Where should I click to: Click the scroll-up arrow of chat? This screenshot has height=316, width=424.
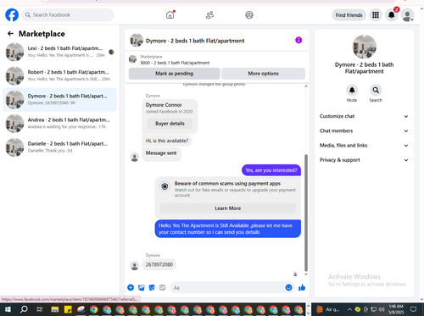[306, 86]
